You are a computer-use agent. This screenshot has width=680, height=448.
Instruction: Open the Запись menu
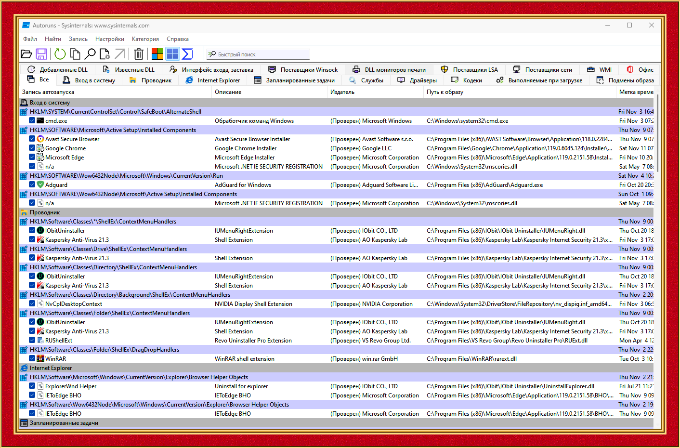(78, 39)
